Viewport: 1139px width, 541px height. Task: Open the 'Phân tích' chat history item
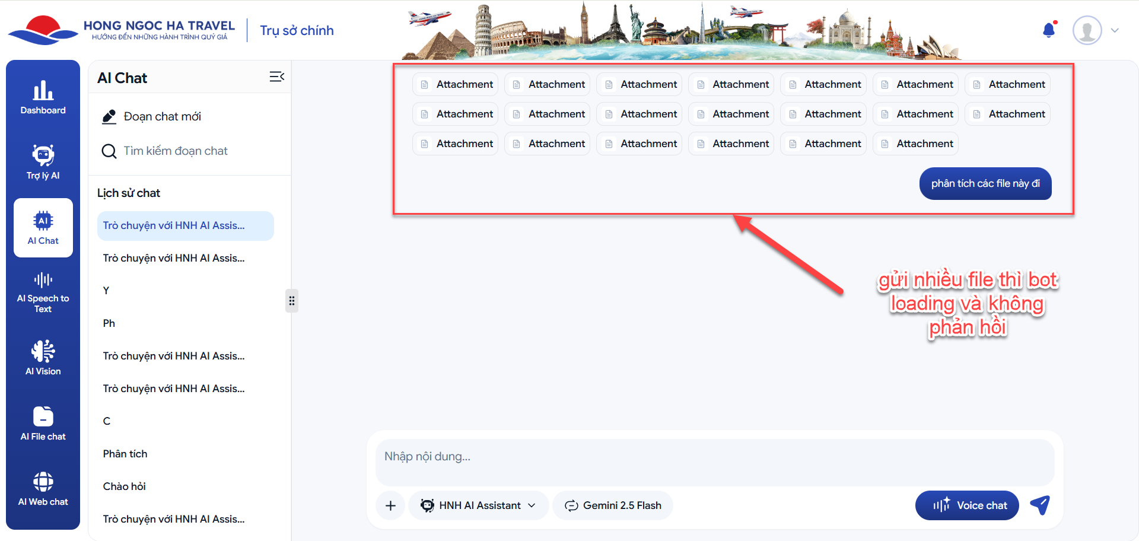pos(125,454)
